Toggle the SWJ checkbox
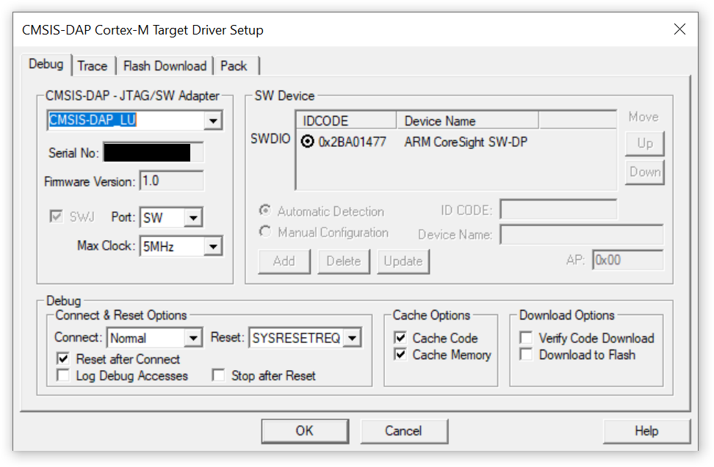The width and height of the screenshot is (714, 467). (56, 216)
